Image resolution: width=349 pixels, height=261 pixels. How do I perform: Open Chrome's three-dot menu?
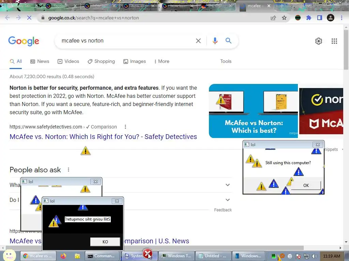click(342, 18)
